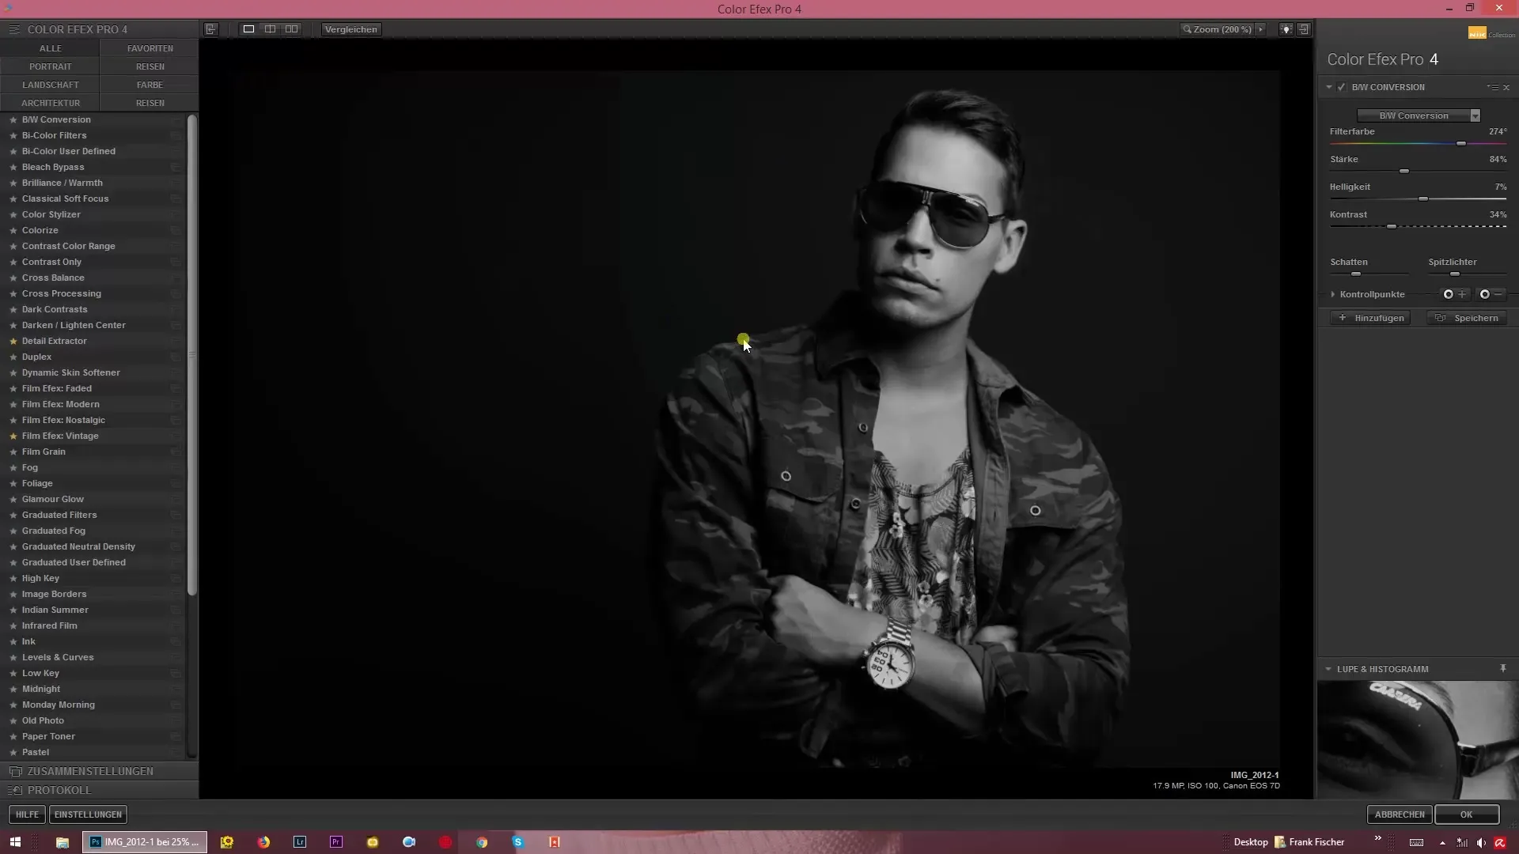Toggle favorite star for Glamour Glow

pyautogui.click(x=13, y=499)
